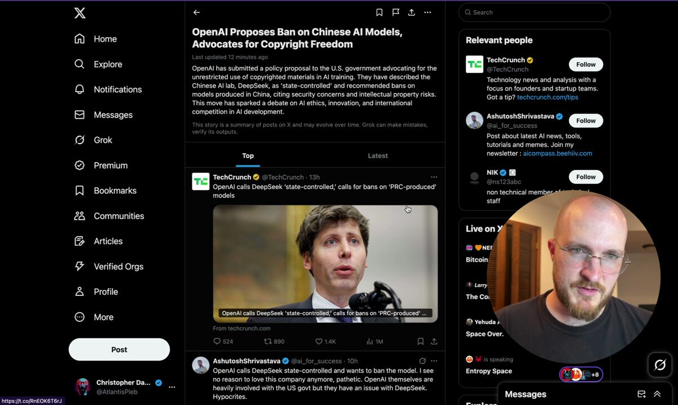This screenshot has height=405, width=678.
Task: Reply to TechCrunch post (524)
Action: pos(223,341)
